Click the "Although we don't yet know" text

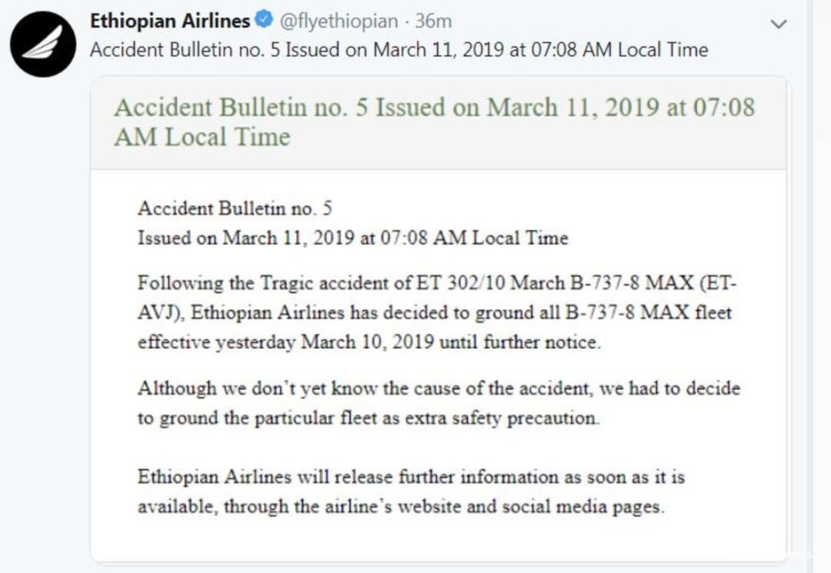point(257,388)
